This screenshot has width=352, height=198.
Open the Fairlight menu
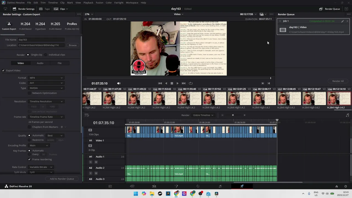119,2
